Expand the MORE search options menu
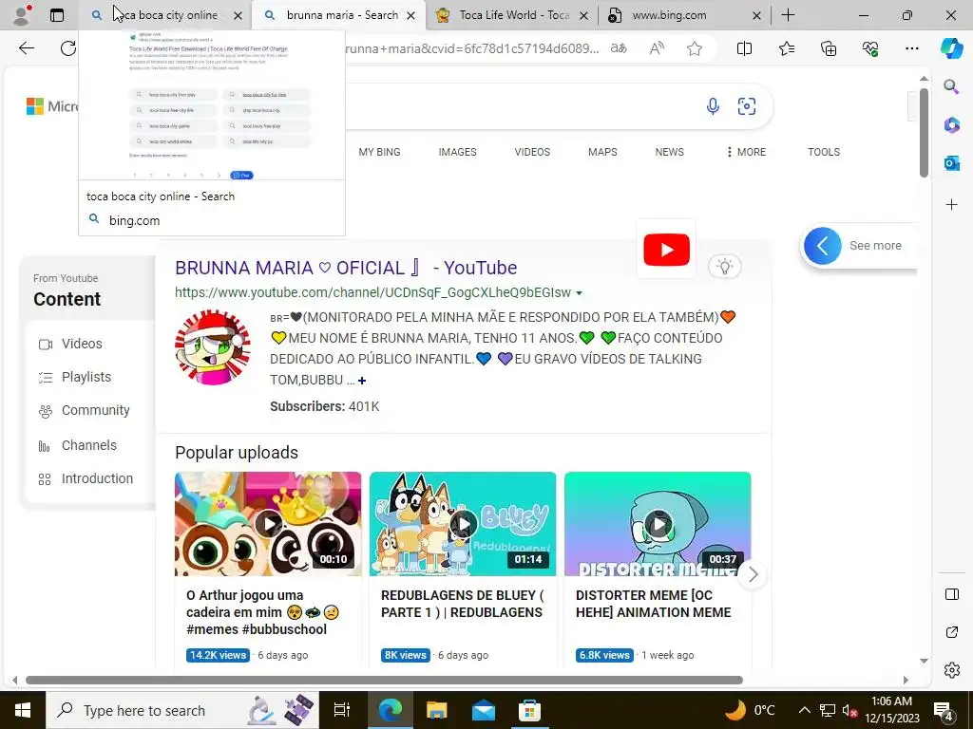Screen dimensions: 973x729 tap(746, 152)
